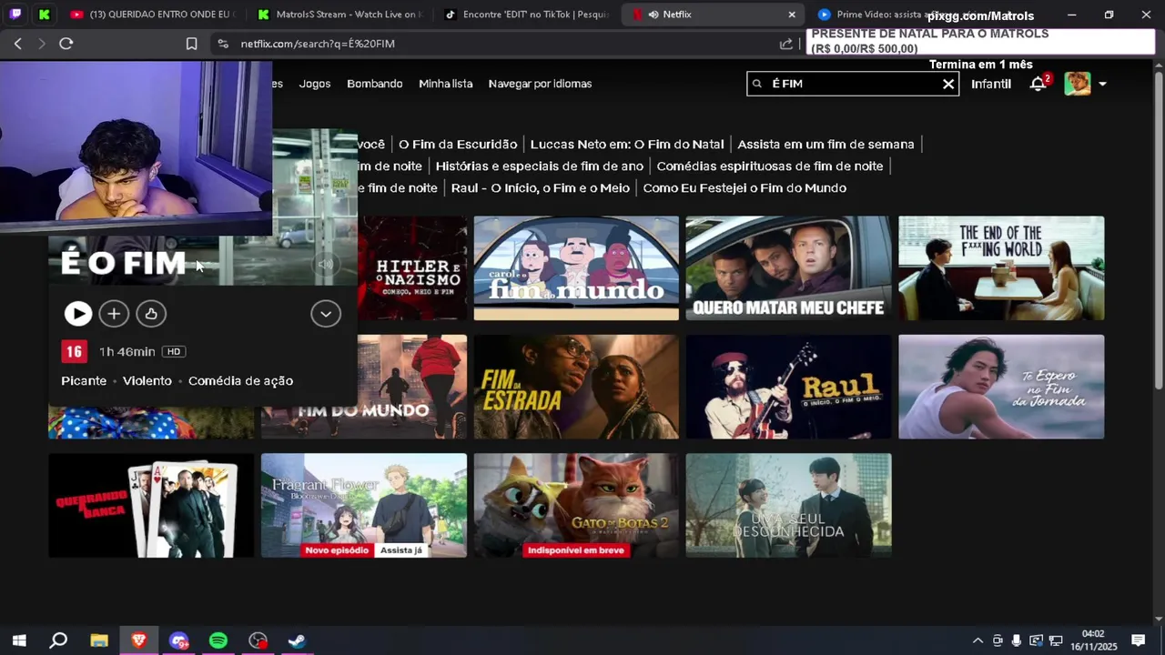This screenshot has width=1165, height=655.
Task: Open Gato de Botas 2 thumbnail
Action: pyautogui.click(x=576, y=506)
